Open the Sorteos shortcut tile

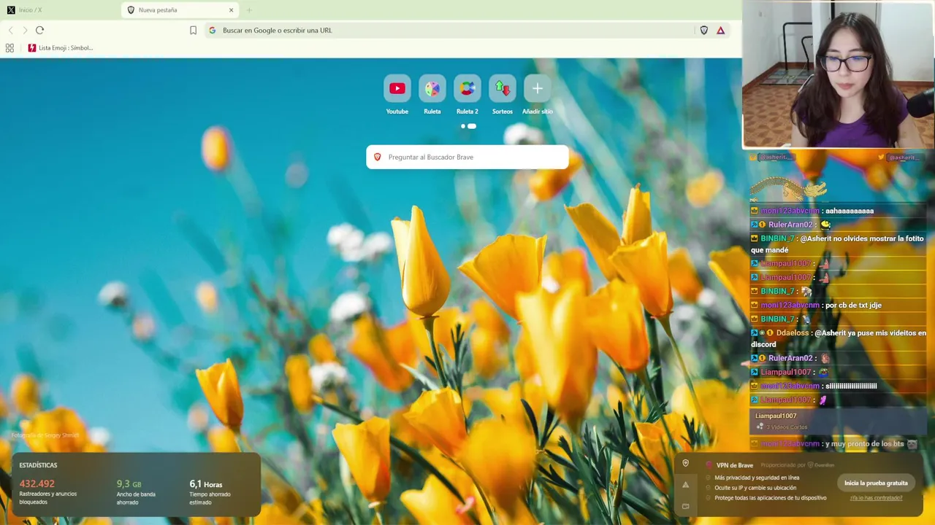pyautogui.click(x=503, y=88)
